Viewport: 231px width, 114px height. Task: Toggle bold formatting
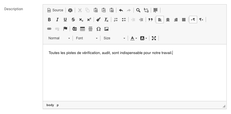coord(49,20)
